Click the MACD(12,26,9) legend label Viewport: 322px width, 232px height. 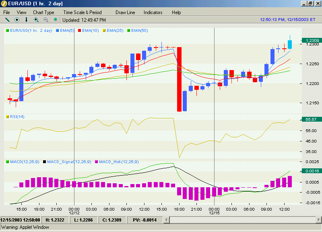25,162
